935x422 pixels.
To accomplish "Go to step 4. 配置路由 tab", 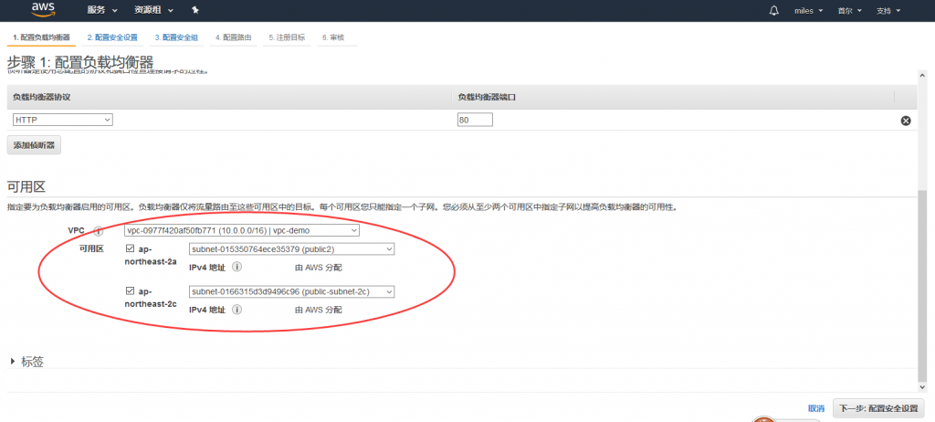I will 233,37.
